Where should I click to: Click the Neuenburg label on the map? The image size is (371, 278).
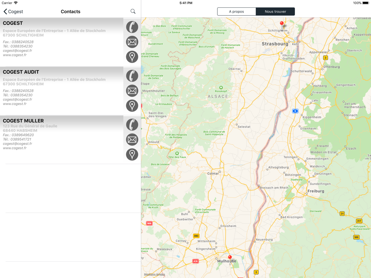pyautogui.click(x=264, y=239)
